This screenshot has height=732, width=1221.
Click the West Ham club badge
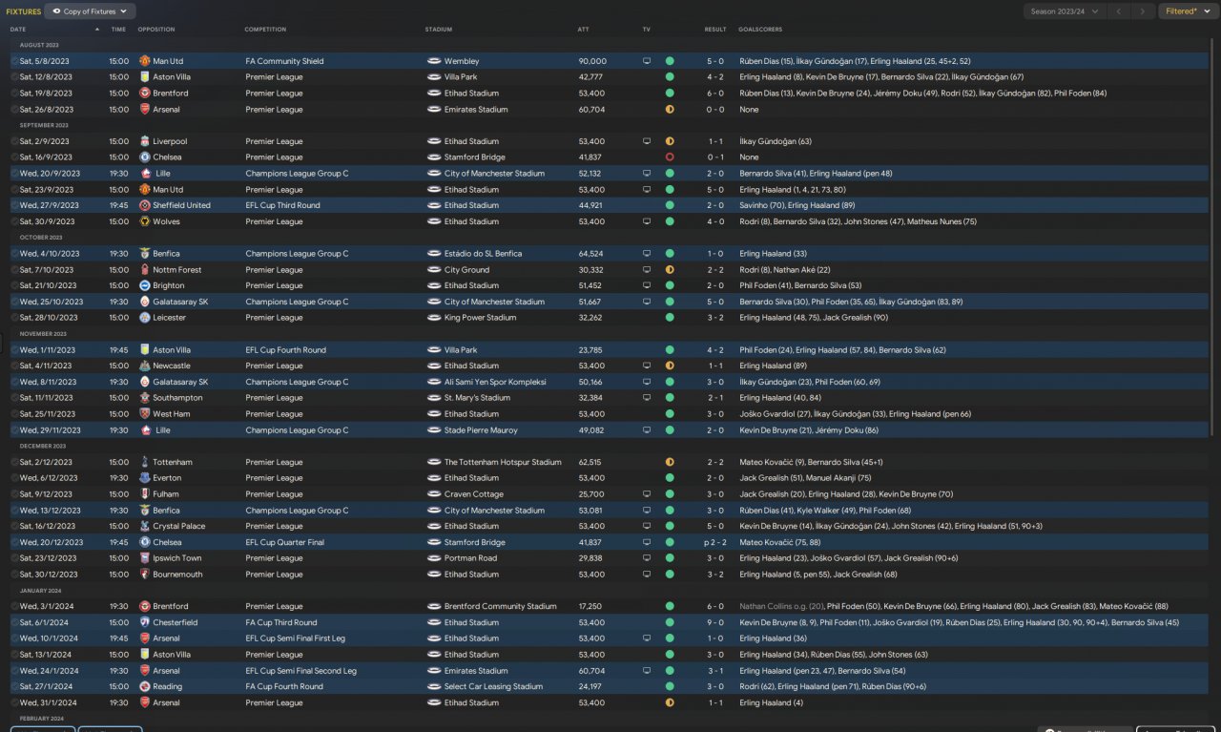[x=145, y=414]
